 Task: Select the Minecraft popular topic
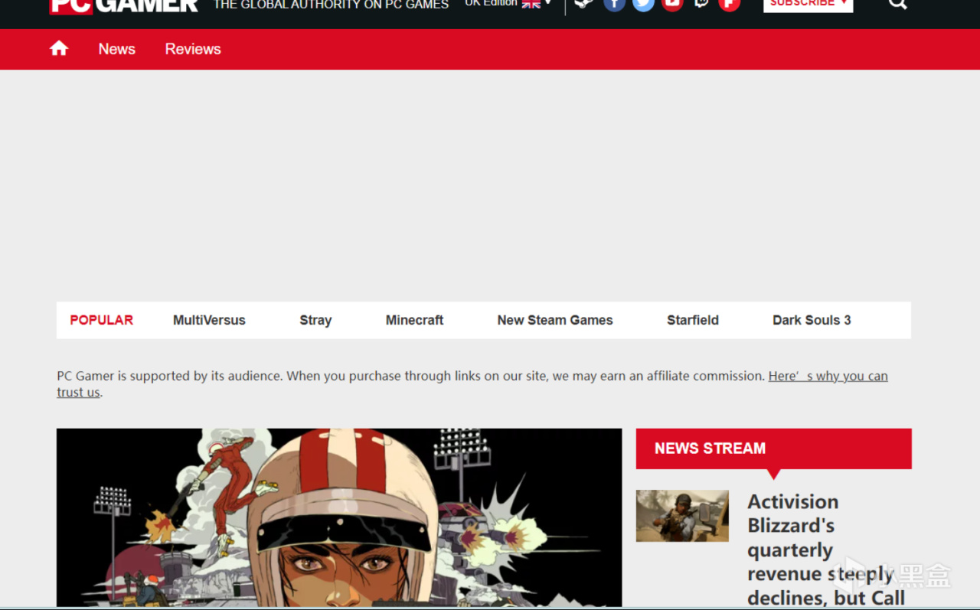[x=414, y=320]
